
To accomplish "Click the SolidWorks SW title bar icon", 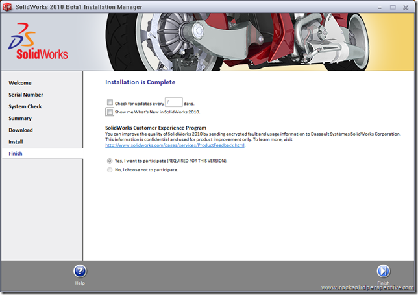I will [x=7, y=7].
